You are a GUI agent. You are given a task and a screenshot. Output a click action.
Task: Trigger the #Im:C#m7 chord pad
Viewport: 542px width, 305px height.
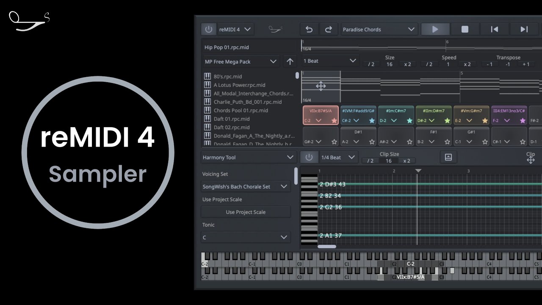396,115
